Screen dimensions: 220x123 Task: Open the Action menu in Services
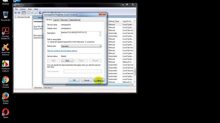pyautogui.click(x=23, y=9)
